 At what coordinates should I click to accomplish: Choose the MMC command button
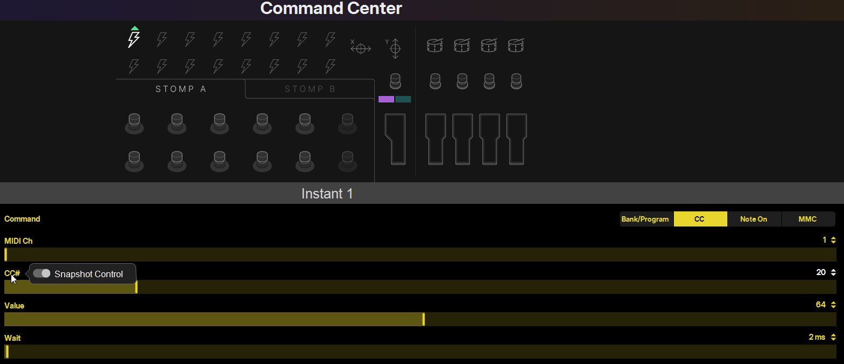(x=807, y=219)
